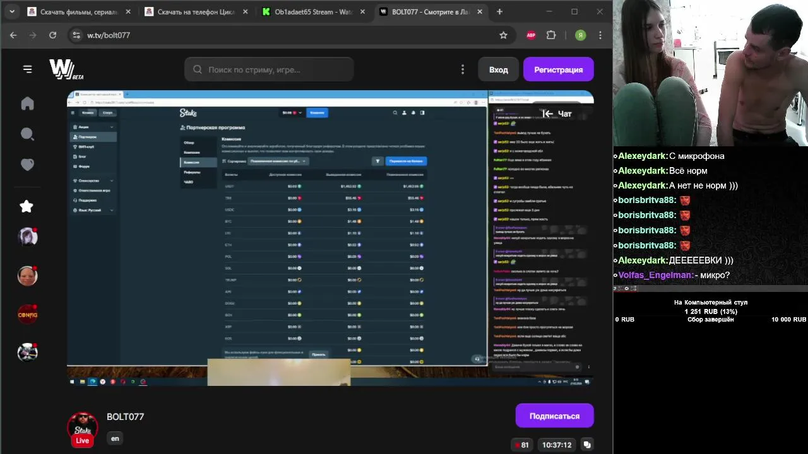Screen dimensions: 808x454
Task: Select the BOLT077 browser tab
Action: point(431,11)
